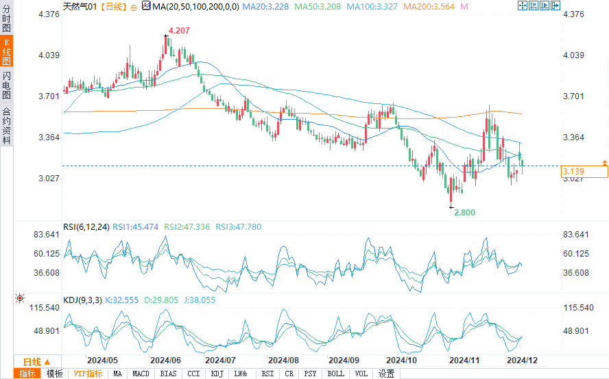Click the 2024/10 date axis label
Screen dimensions: 609x379
[401, 361]
